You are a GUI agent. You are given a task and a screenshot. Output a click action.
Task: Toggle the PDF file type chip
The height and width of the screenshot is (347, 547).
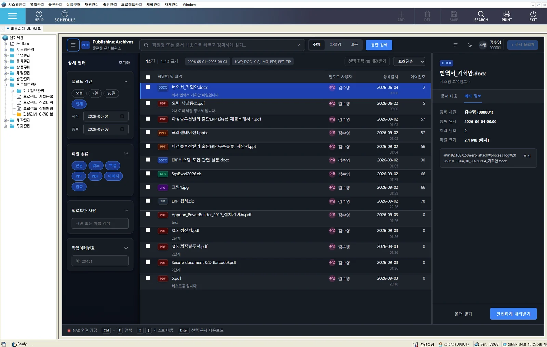[x=95, y=176]
